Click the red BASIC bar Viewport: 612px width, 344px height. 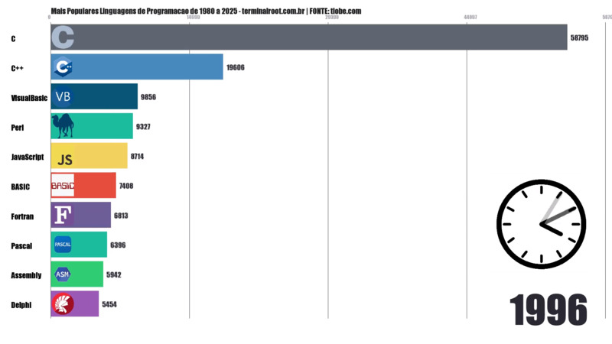coord(83,185)
